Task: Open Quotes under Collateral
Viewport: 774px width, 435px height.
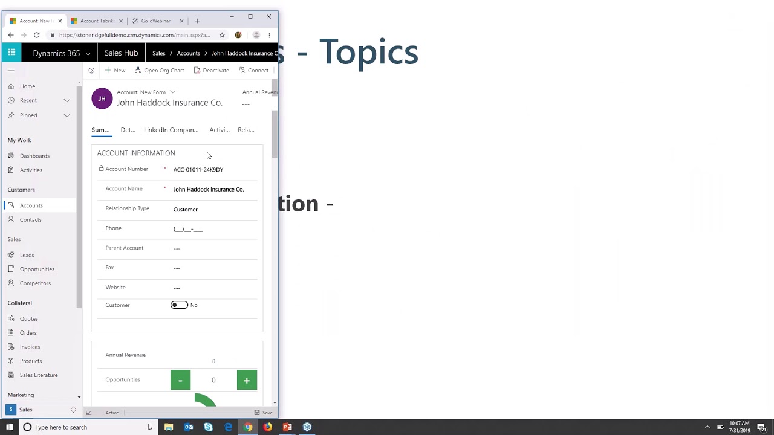Action: coord(28,319)
